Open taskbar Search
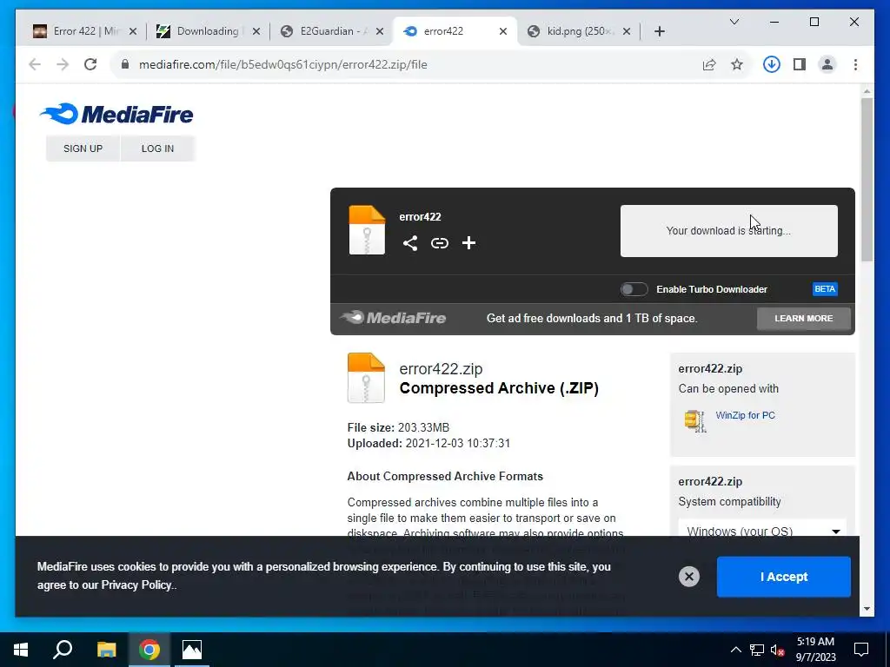Image resolution: width=890 pixels, height=667 pixels. tap(63, 650)
